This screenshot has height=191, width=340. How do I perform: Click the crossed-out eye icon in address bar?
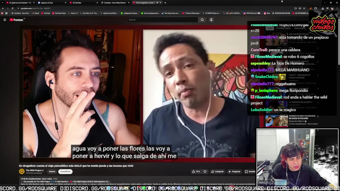[x=300, y=8]
